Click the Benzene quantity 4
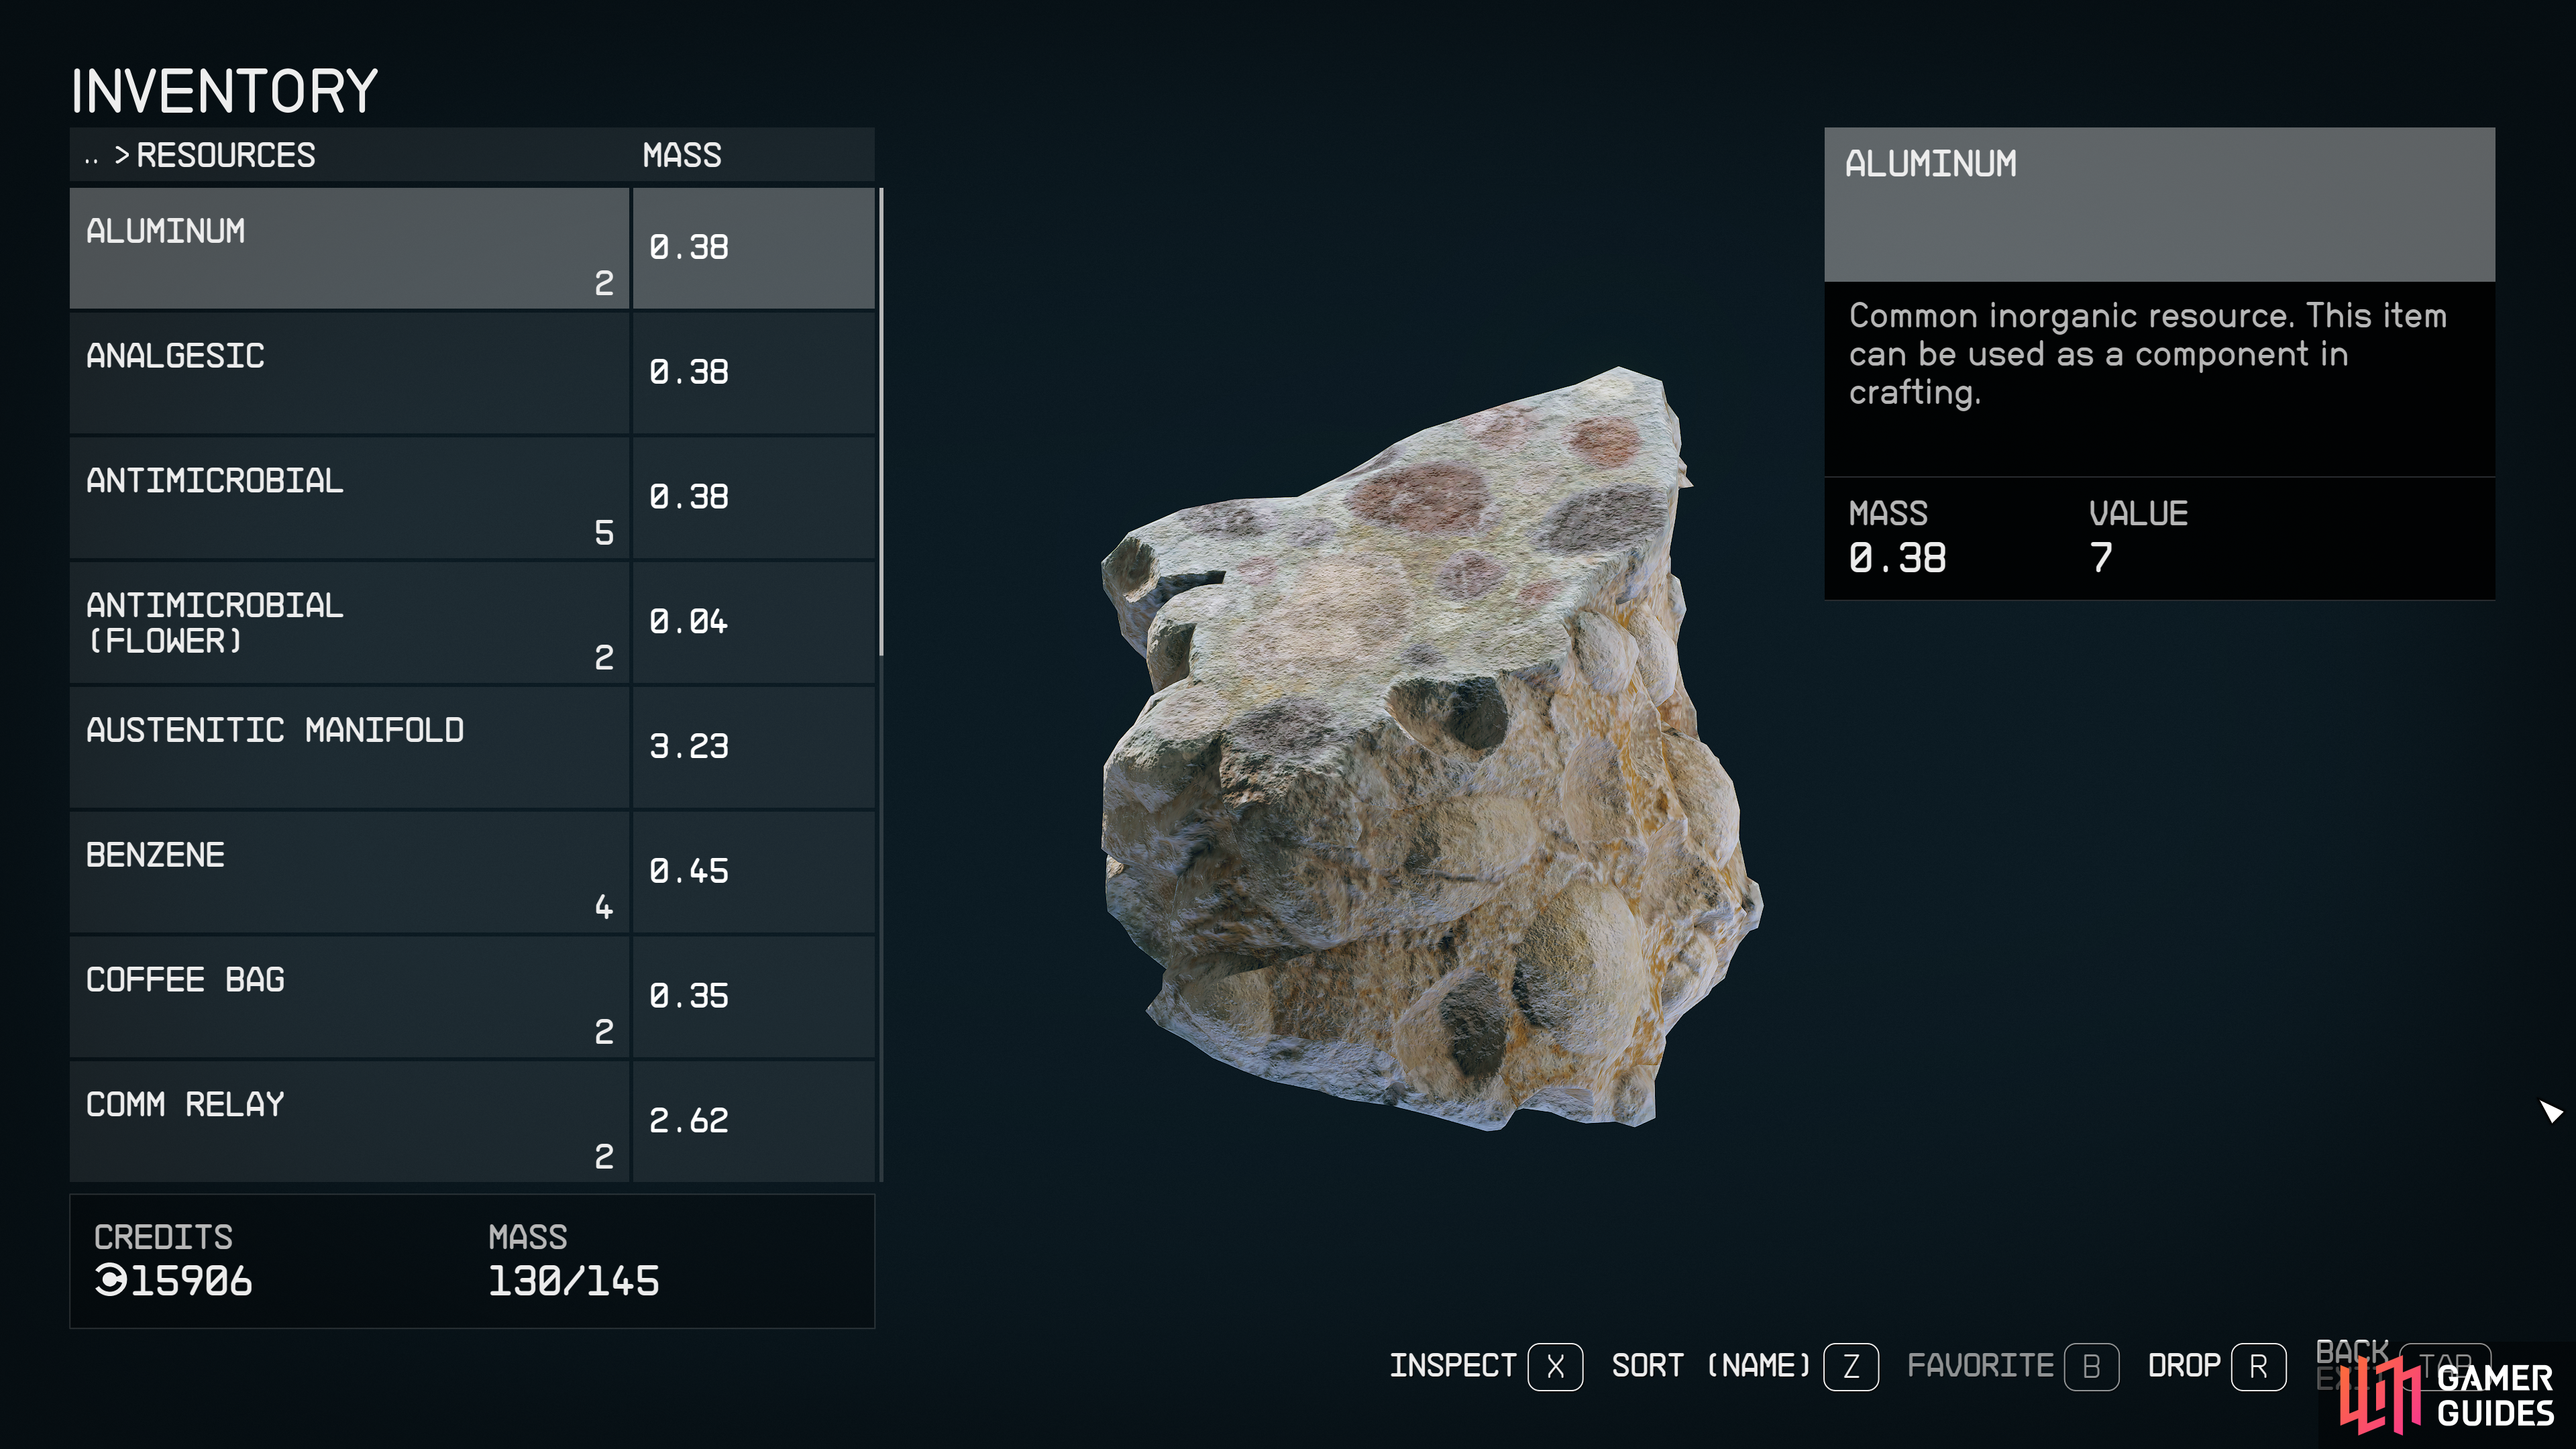This screenshot has height=1449, width=2576. pos(604,907)
